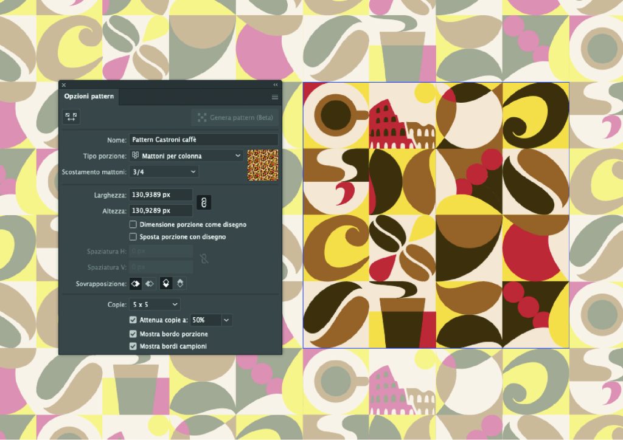The image size is (623, 440).
Task: Click the Pattern Tile Tool icon
Action: tap(71, 117)
